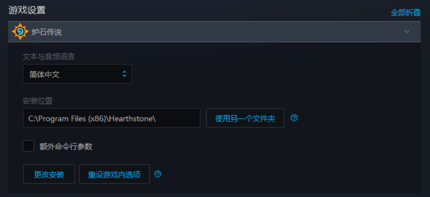The height and width of the screenshot is (197, 430).
Task: Open the 简体中文 language dropdown
Action: tap(77, 74)
